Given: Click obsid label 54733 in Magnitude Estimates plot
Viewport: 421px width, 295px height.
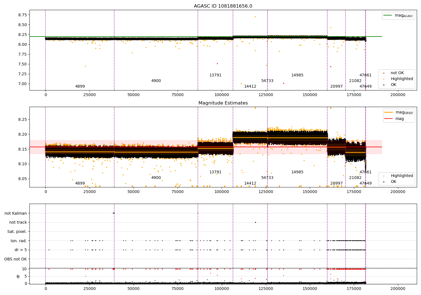Looking at the screenshot, I should (x=267, y=178).
